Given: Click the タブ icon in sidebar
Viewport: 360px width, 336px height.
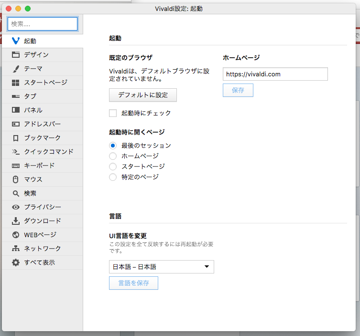Looking at the screenshot, I should [x=16, y=96].
